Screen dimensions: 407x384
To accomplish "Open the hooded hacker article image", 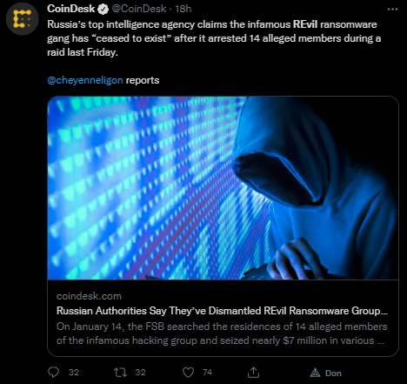I will point(223,188).
